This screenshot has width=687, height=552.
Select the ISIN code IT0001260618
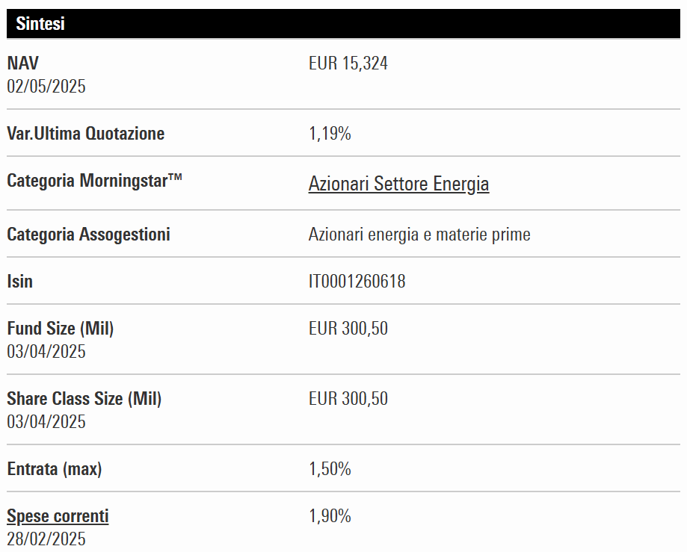pyautogui.click(x=357, y=282)
